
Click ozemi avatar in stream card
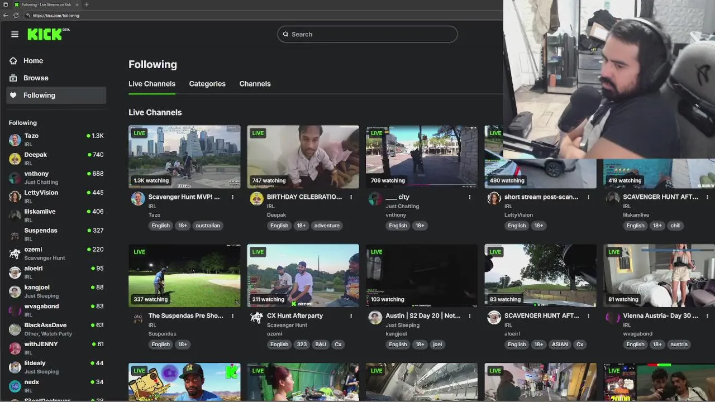click(256, 318)
